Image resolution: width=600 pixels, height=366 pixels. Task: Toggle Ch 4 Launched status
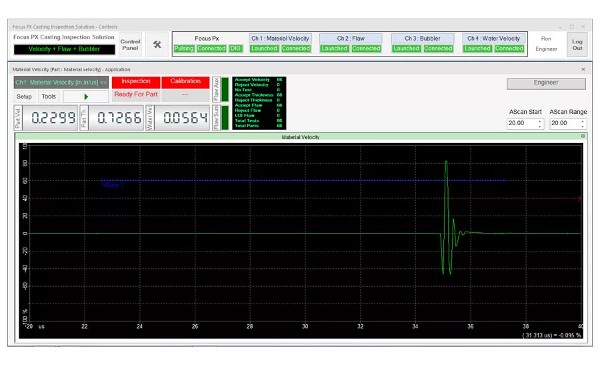477,49
